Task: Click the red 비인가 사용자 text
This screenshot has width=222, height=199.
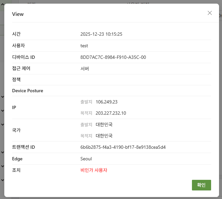Action: (x=94, y=170)
